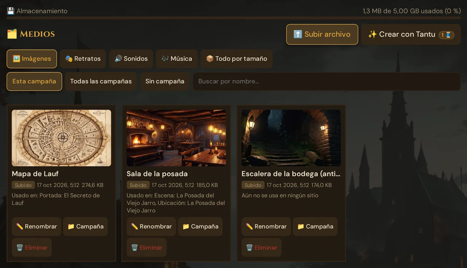The image size is (467, 268).
Task: Open the Música tab
Action: [x=177, y=59]
